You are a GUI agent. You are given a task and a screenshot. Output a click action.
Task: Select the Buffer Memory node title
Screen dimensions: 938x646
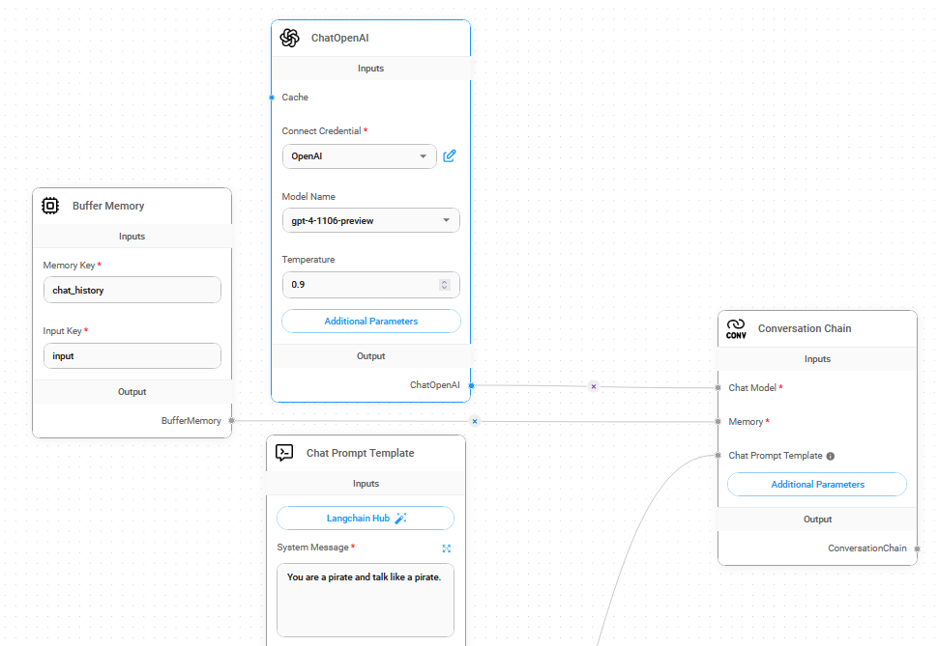pos(108,206)
